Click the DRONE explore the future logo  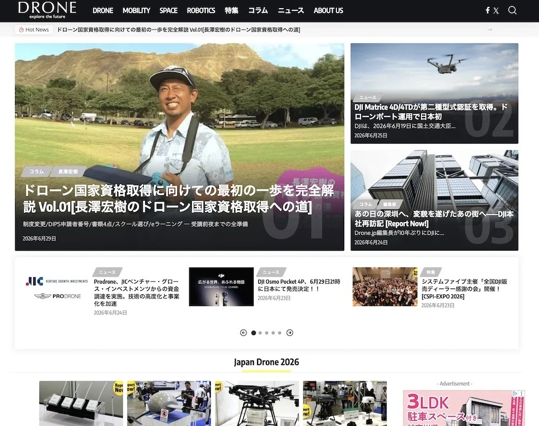coord(47,10)
